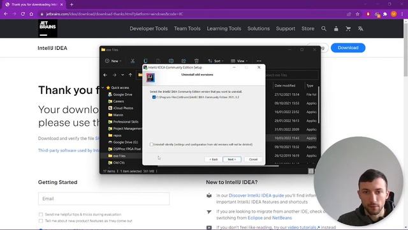Check Send me helpful tips & tricks
Viewport: 408px width, 230px height.
(41, 215)
